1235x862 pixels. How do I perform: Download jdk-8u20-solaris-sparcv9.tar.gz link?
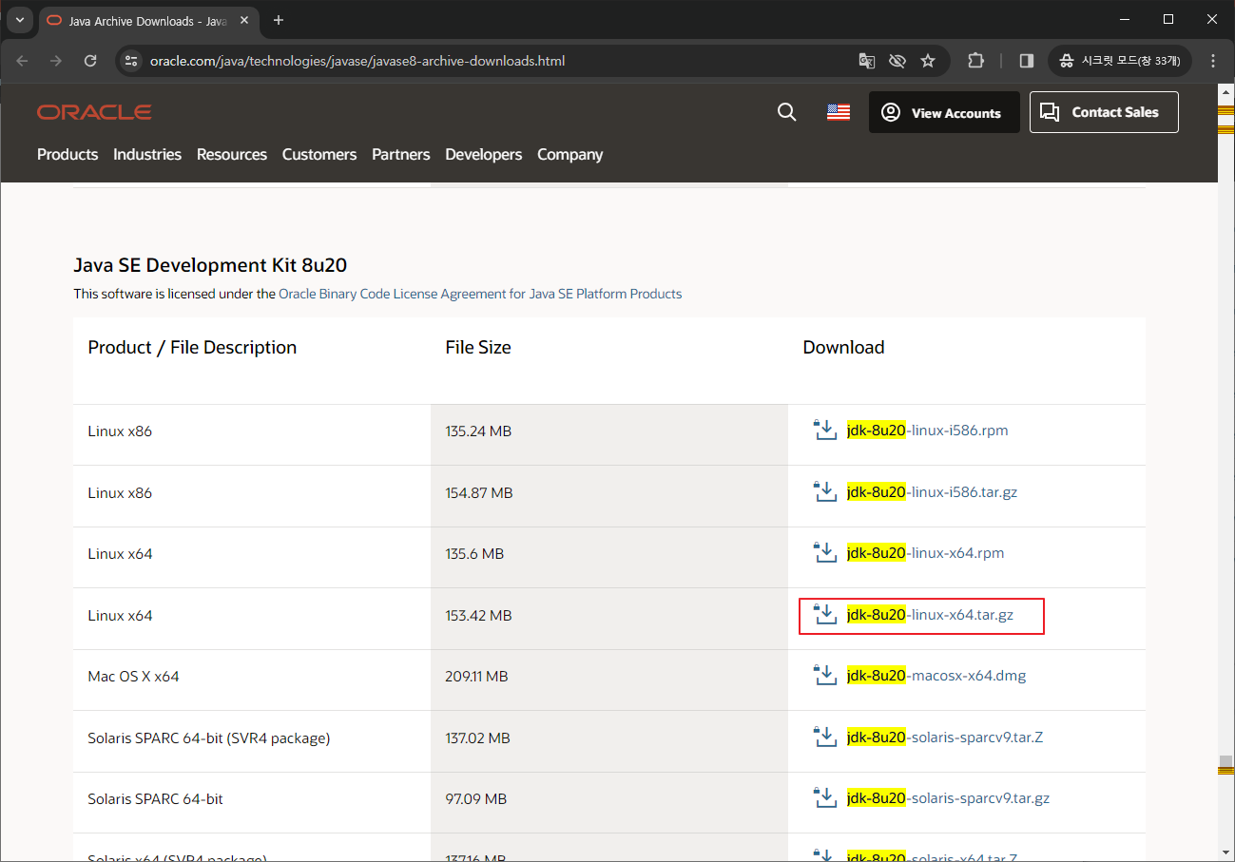948,798
